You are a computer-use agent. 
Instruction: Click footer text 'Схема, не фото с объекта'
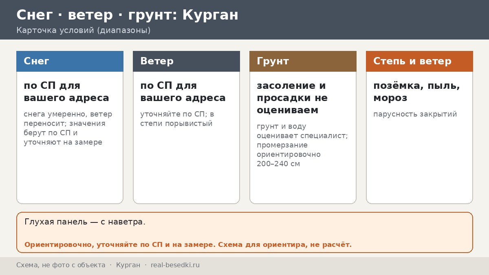tap(61, 265)
